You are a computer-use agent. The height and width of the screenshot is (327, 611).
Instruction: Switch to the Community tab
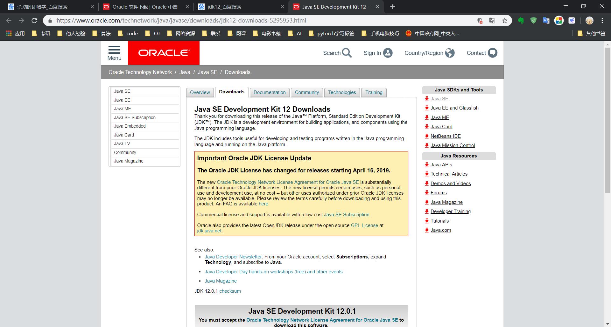coord(307,92)
